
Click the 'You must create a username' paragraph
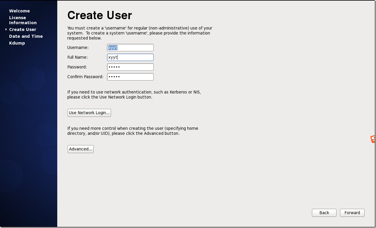(x=140, y=33)
